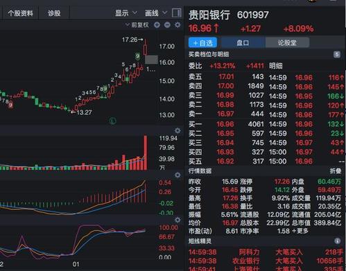The image size is (346, 271).
Task: Collapse 行情数据 with 折叠 button
Action: [336, 171]
